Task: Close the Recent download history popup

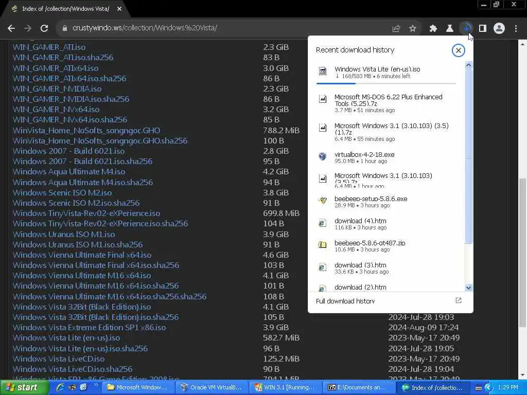Action: pos(458,50)
